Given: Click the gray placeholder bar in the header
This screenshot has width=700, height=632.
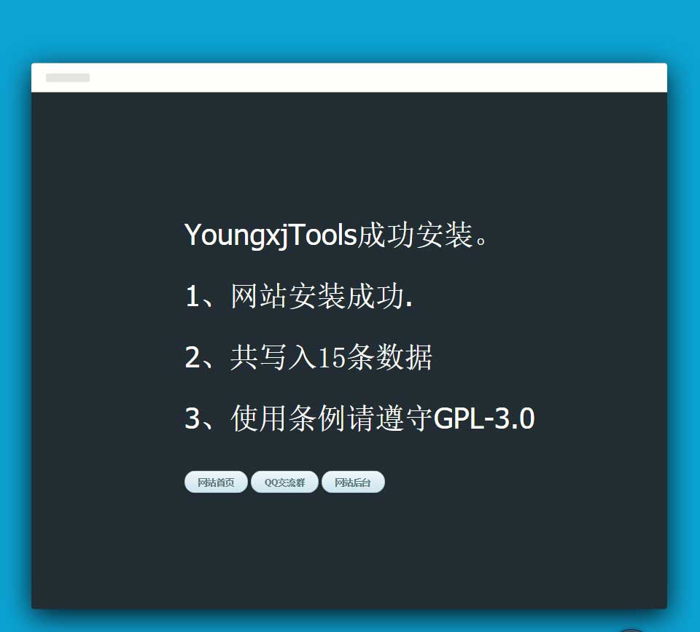Looking at the screenshot, I should [67, 77].
